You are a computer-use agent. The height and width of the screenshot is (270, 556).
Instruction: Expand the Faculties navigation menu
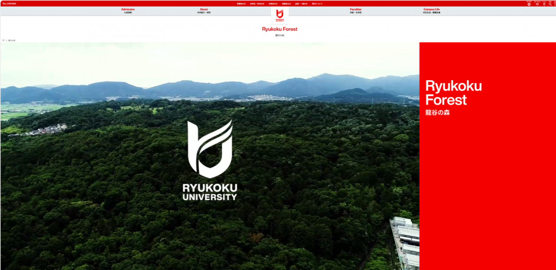coord(355,10)
